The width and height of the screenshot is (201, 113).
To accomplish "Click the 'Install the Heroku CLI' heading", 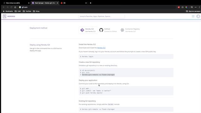I will 87,44.
